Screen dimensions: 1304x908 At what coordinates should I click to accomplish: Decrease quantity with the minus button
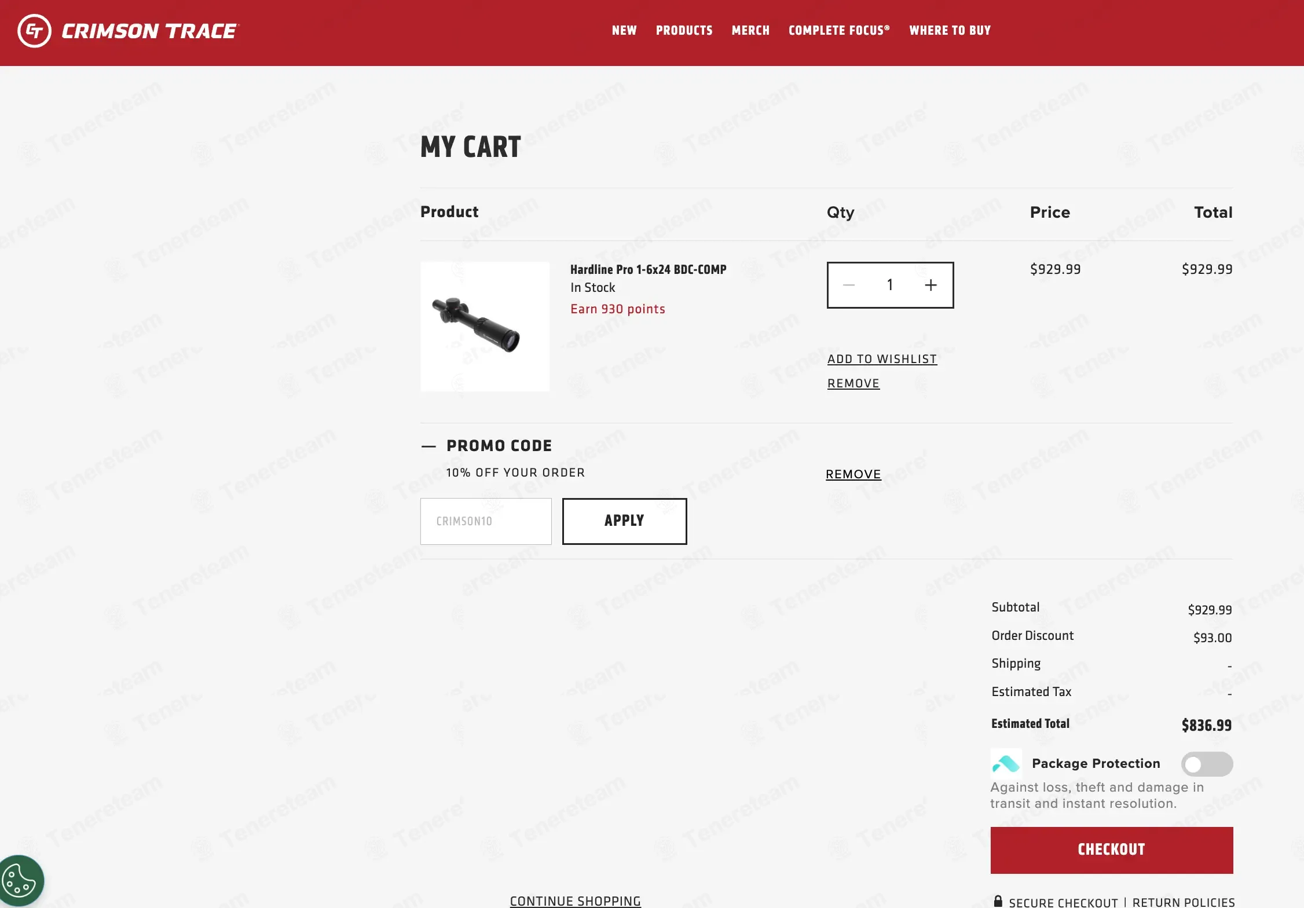849,285
